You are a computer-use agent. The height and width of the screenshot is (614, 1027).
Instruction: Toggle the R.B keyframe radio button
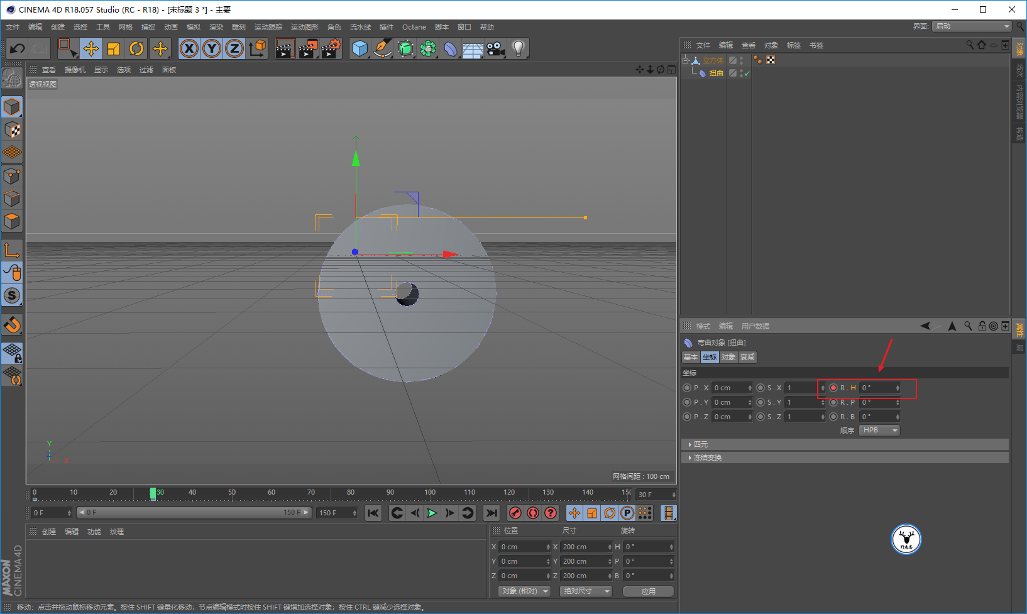point(833,417)
